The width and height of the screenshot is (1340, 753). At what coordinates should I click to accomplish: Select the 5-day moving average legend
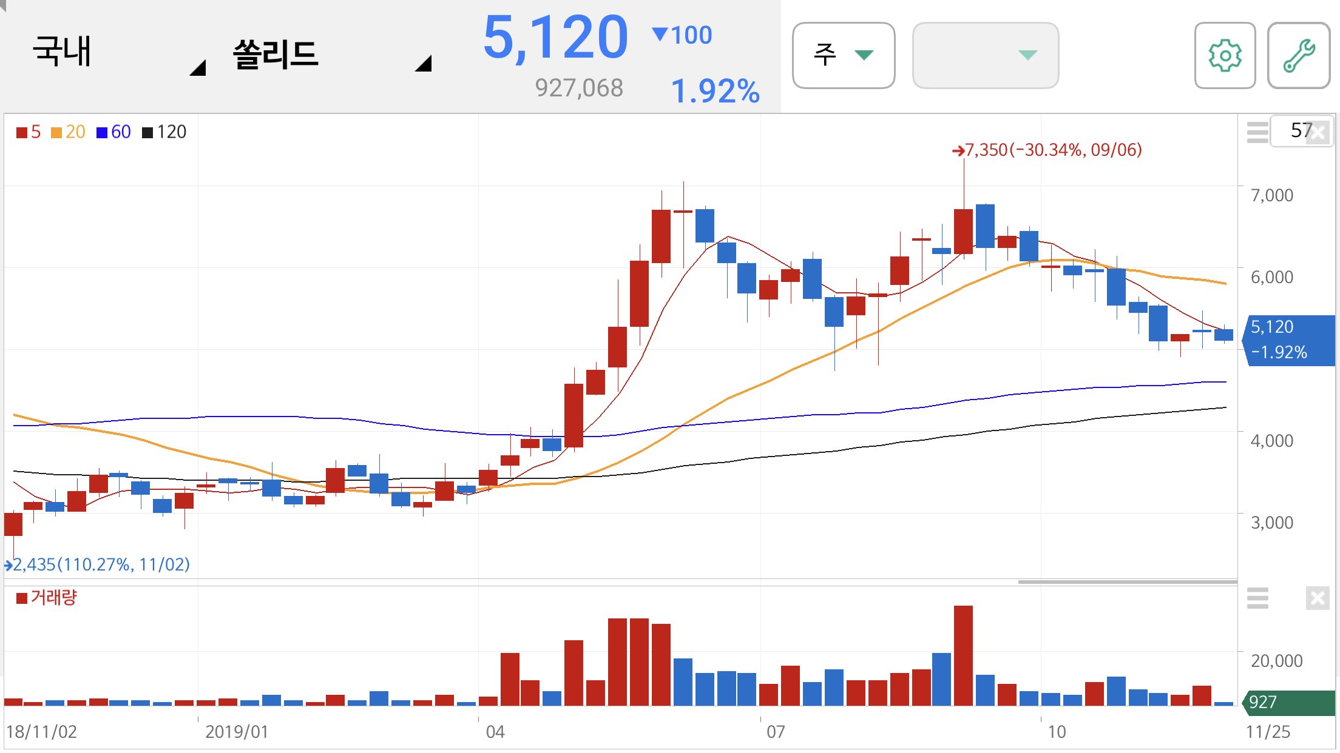[29, 132]
